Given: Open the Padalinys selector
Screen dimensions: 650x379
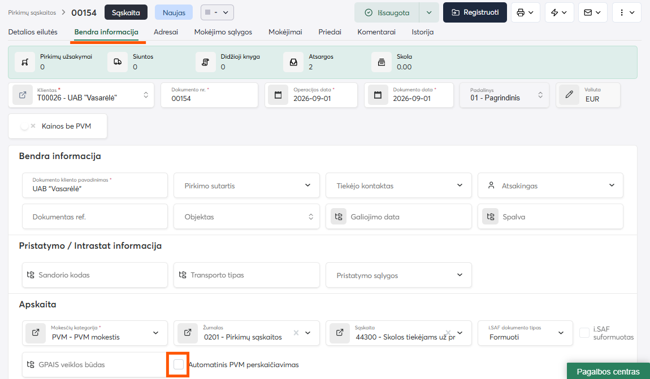Looking at the screenshot, I should click(x=505, y=95).
